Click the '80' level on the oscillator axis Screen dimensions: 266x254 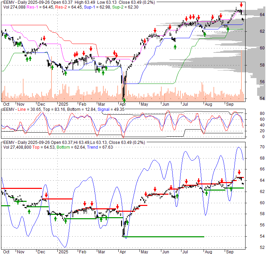pos(262,114)
